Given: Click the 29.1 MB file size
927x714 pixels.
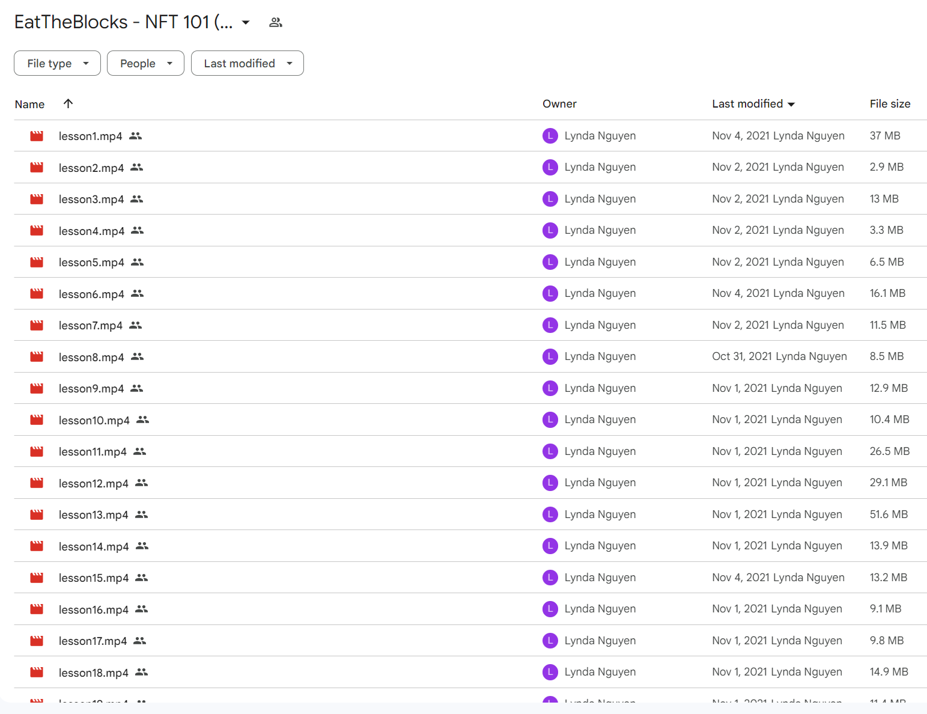Looking at the screenshot, I should tap(889, 483).
